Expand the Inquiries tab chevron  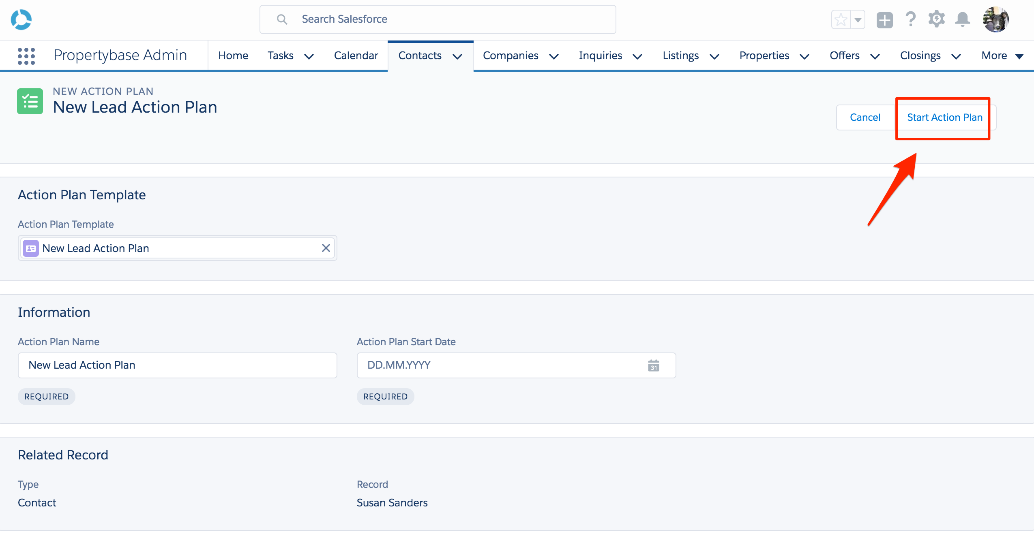coord(637,56)
